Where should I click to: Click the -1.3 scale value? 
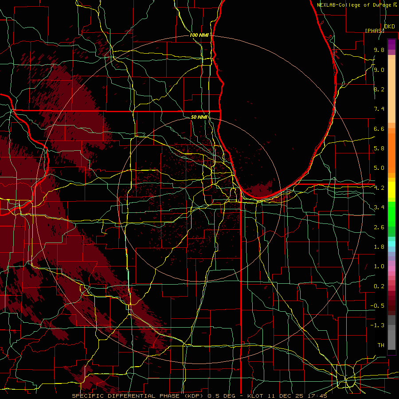point(377,325)
